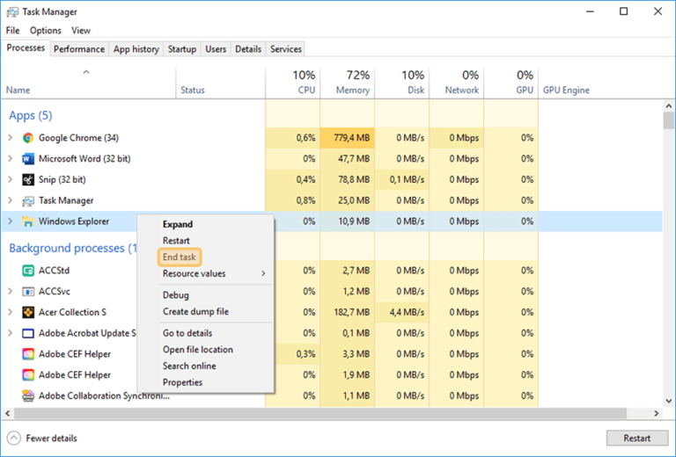
Task: Click the ACCStd process icon
Action: [x=28, y=271]
